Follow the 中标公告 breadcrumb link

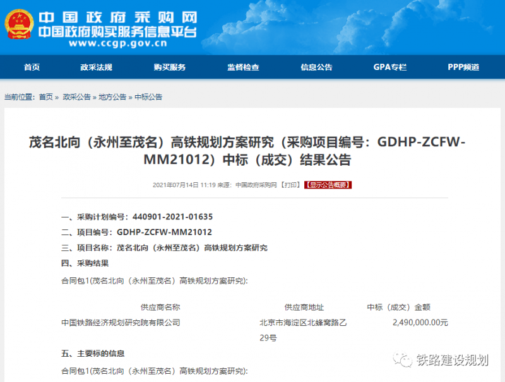[148, 97]
